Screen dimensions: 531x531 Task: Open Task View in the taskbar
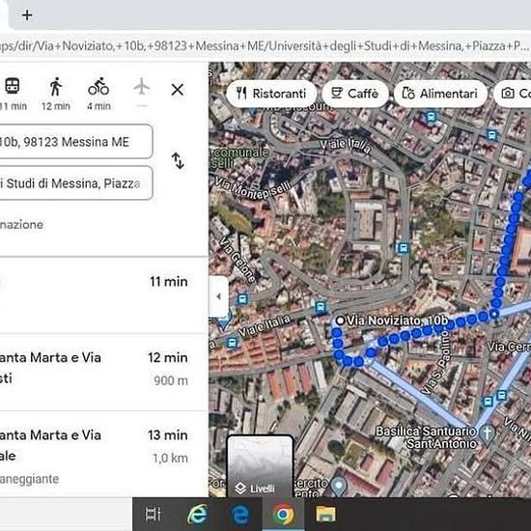point(154,514)
